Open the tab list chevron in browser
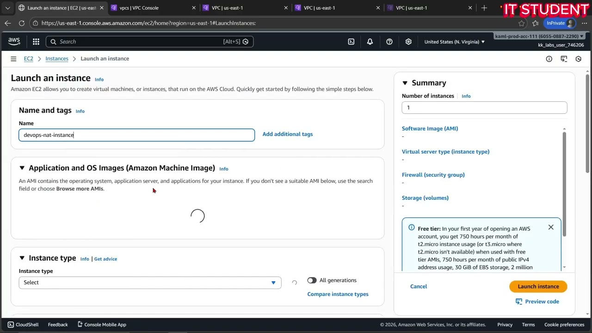Viewport: 592px width, 333px height. point(7,8)
